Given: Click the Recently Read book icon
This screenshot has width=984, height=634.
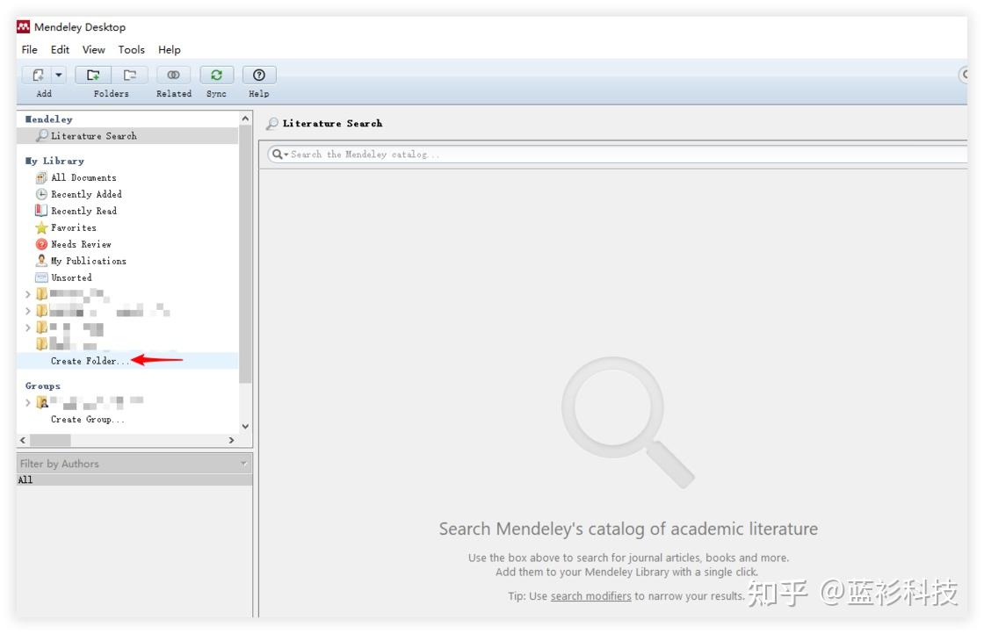Looking at the screenshot, I should [41, 211].
